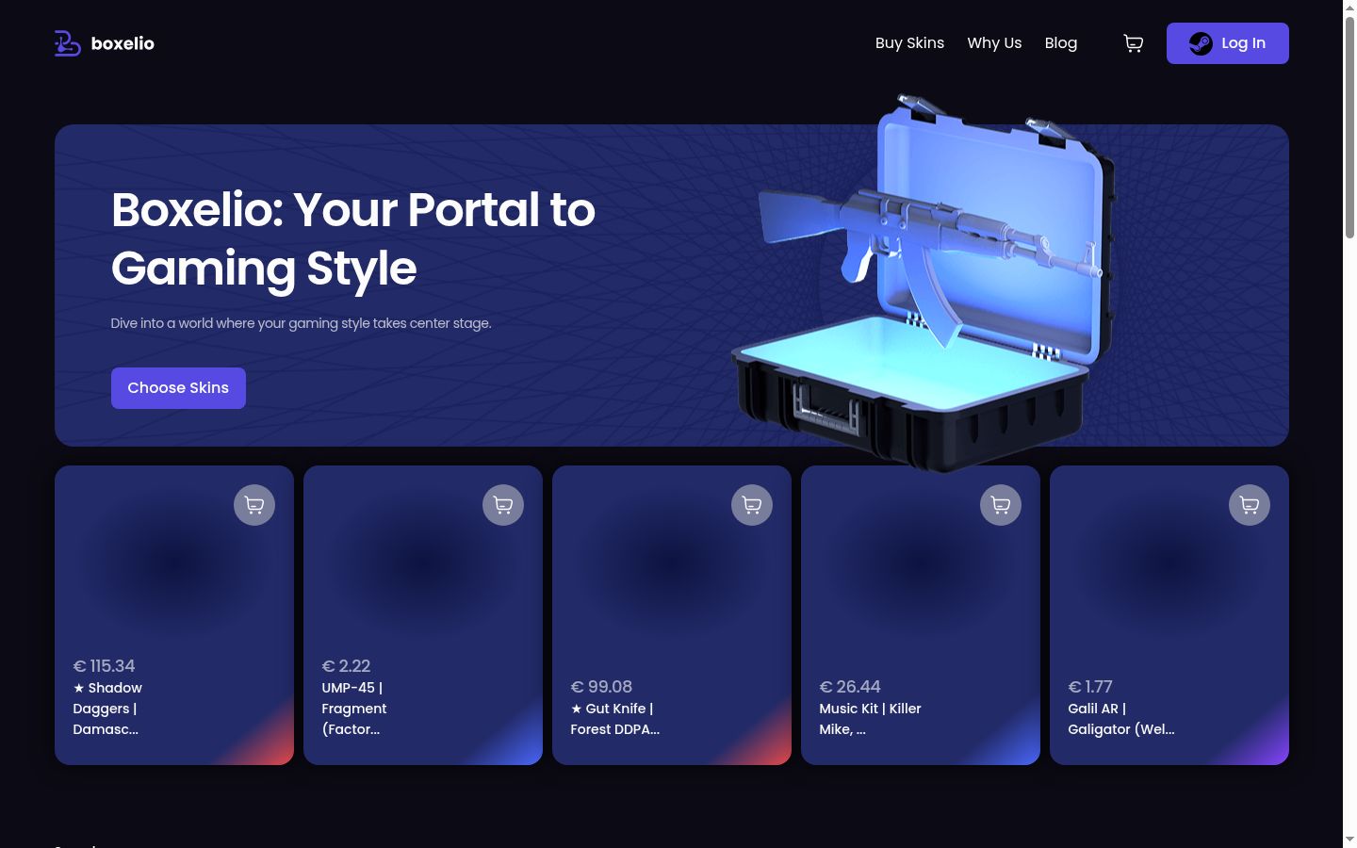Viewport: 1357px width, 848px height.
Task: Open the Music Kit Killer Mike title
Action: pyautogui.click(x=870, y=719)
